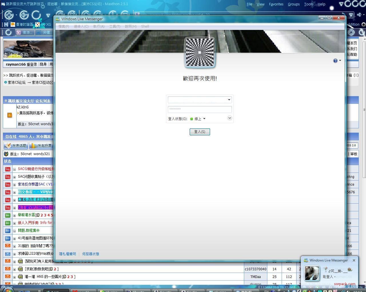This screenshot has height=292, width=366.
Task: Open the 工具(T) menu in Messenger
Action: tap(114, 27)
